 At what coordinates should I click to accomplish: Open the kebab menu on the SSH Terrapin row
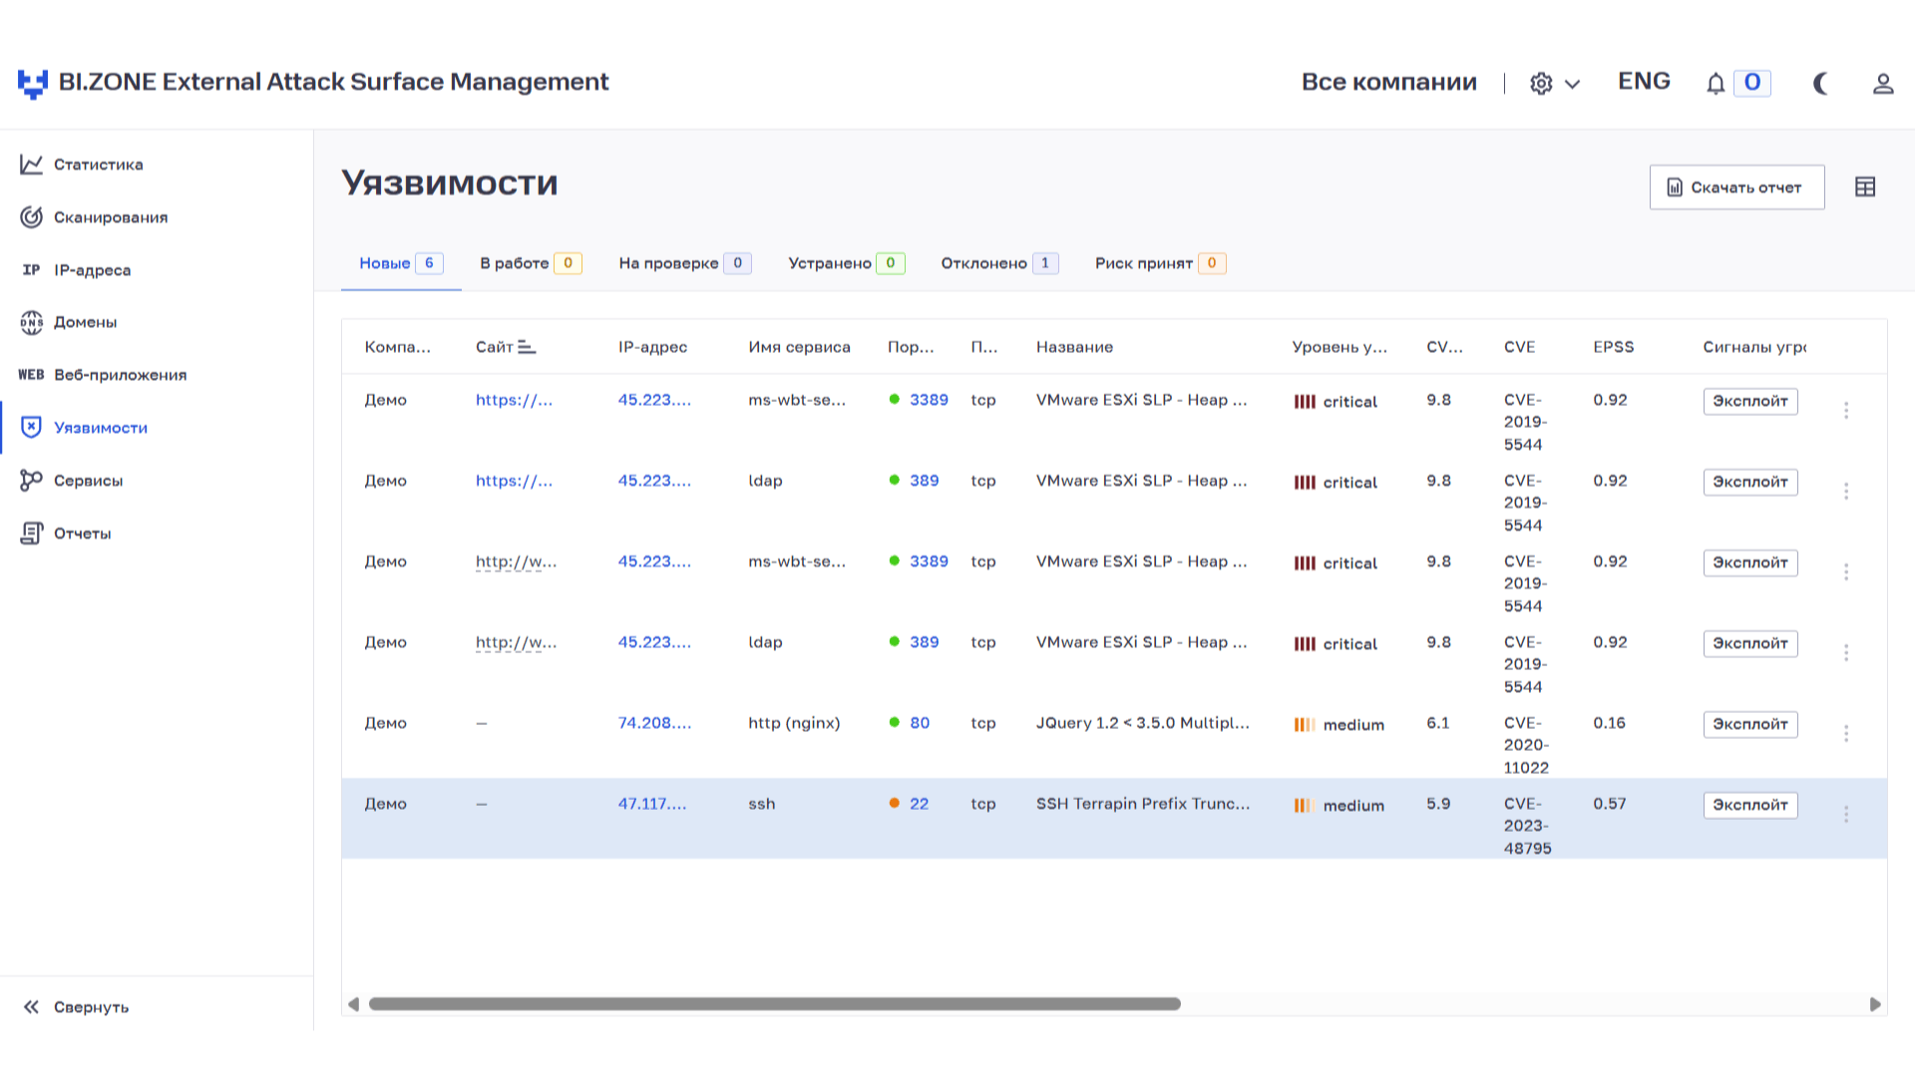point(1846,815)
